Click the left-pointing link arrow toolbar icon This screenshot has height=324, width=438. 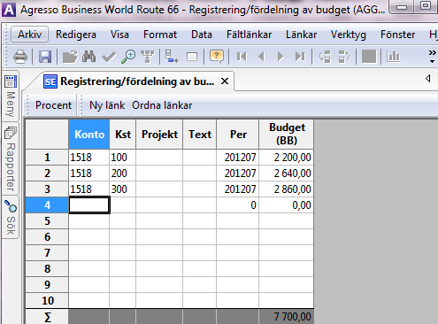click(x=325, y=57)
